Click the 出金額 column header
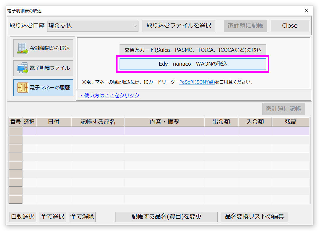319x231 pixels. click(221, 122)
